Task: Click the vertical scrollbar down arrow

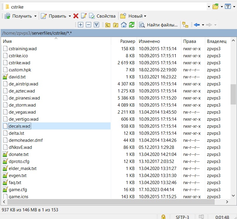Action: [233, 196]
